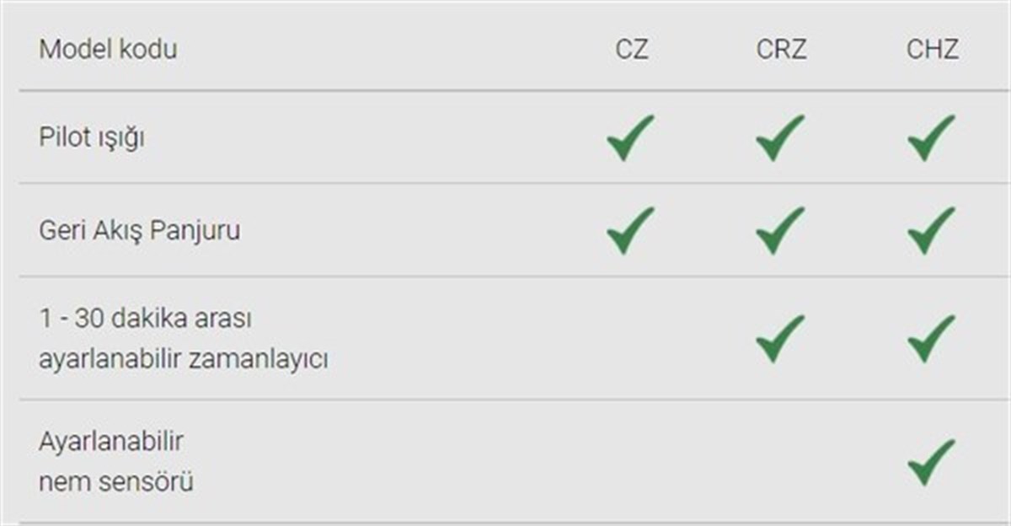
Task: Click the CHZ nem sensörü checkmark
Action: tap(931, 462)
